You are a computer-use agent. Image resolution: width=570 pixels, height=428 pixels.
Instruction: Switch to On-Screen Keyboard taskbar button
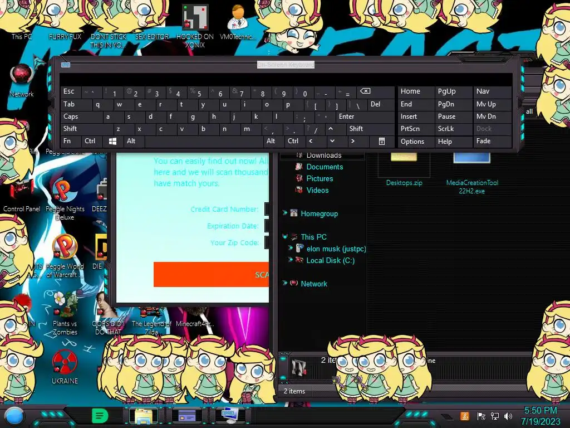pos(230,416)
